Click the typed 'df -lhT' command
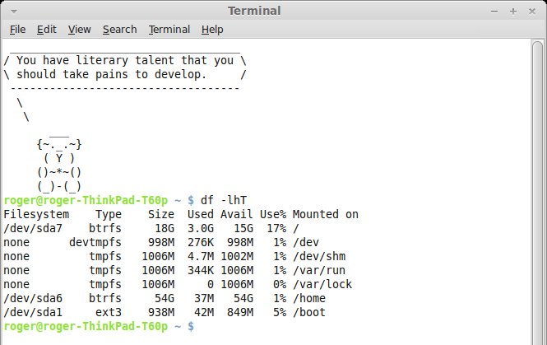 (222, 201)
